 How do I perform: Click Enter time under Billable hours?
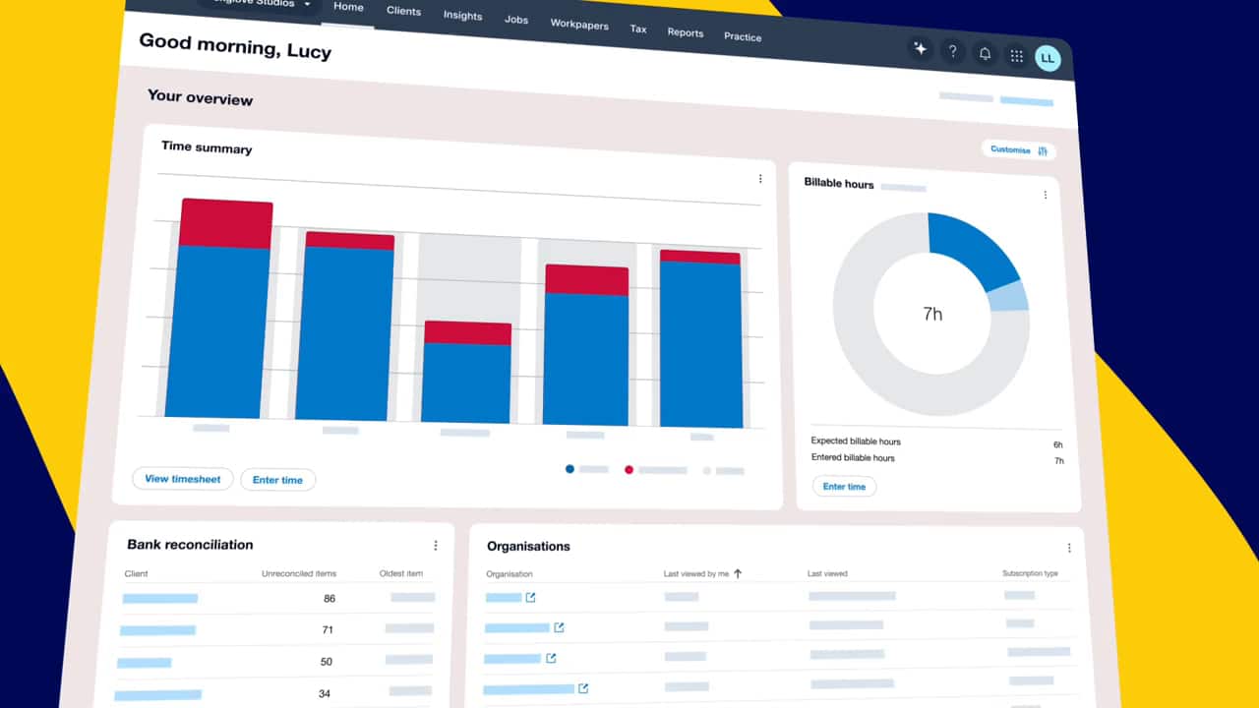844,487
